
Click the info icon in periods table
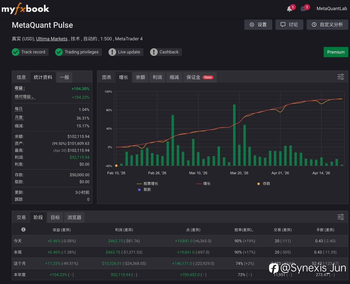coord(24,229)
